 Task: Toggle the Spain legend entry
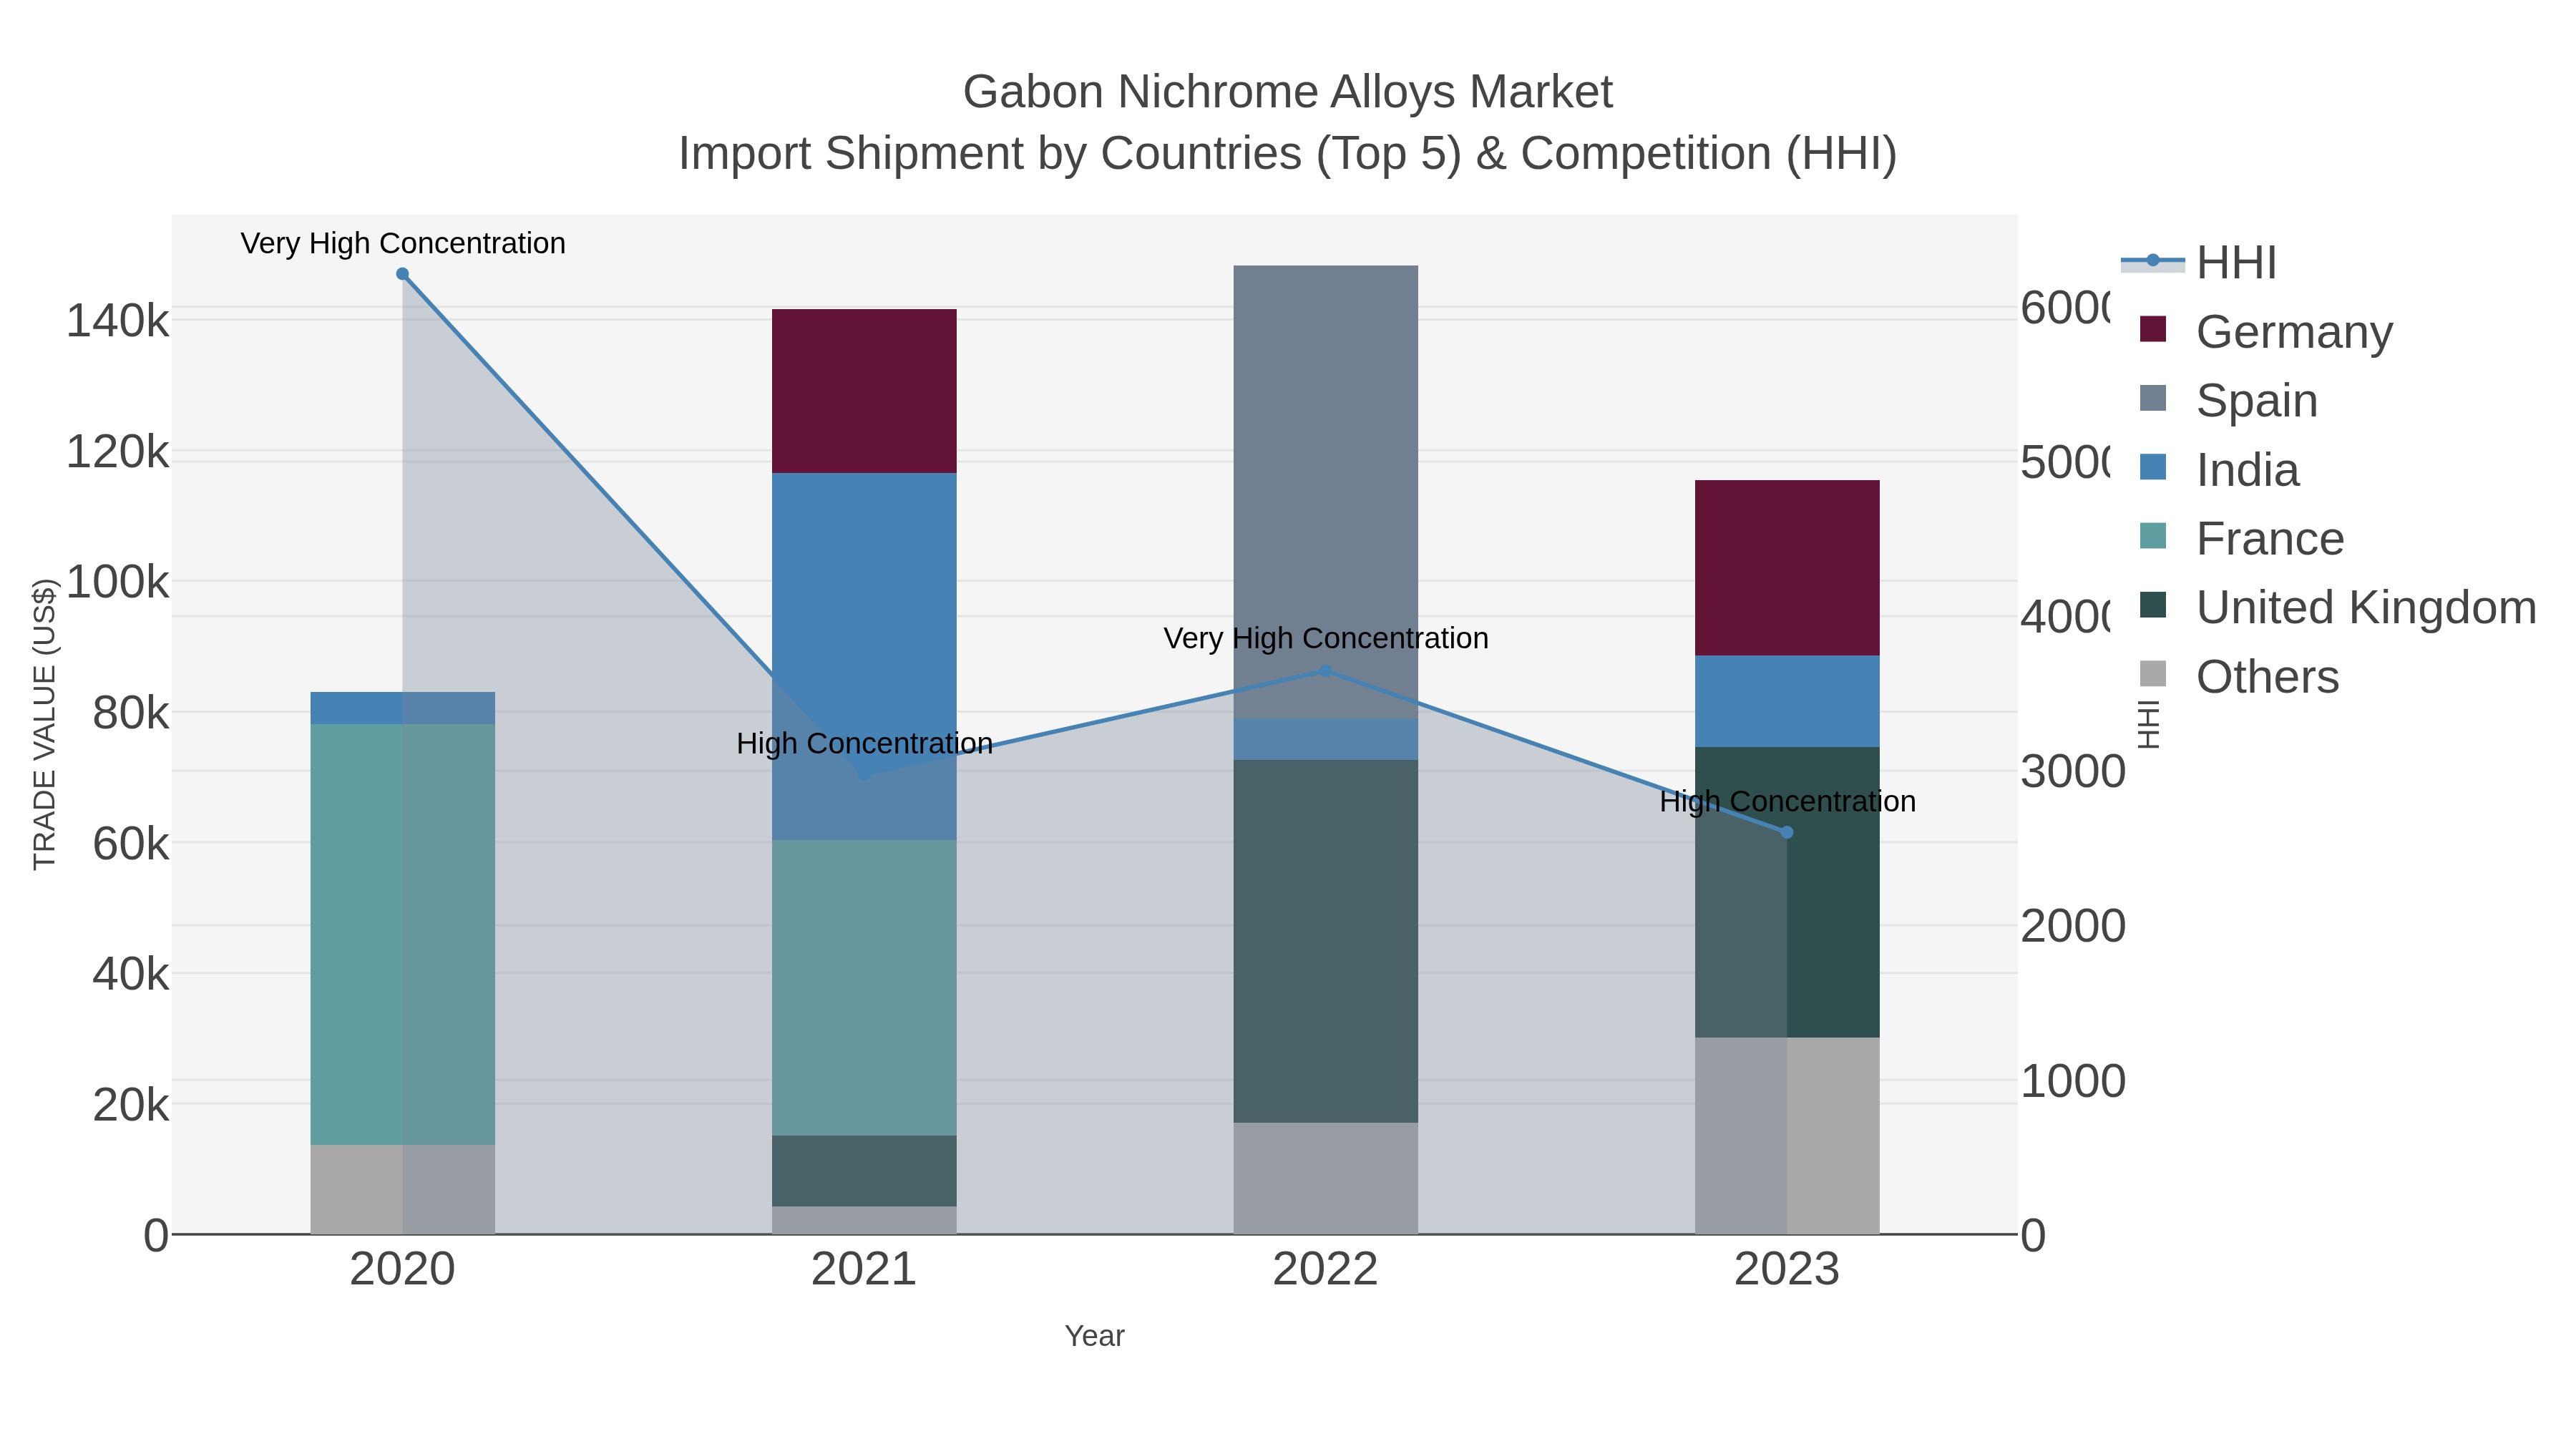tap(2229, 400)
